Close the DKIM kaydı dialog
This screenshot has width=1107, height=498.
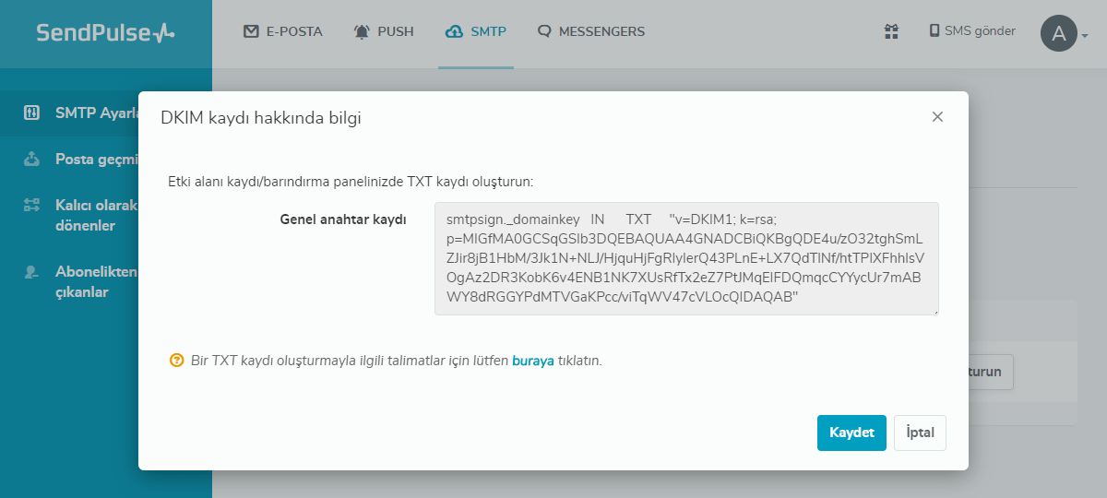pos(937,117)
